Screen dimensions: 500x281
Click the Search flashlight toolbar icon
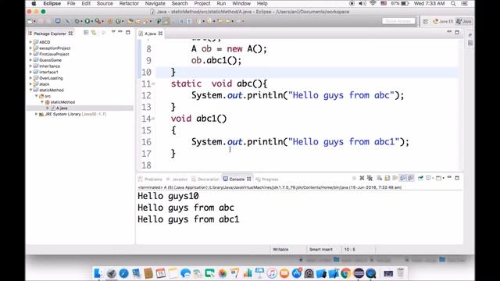145,21
